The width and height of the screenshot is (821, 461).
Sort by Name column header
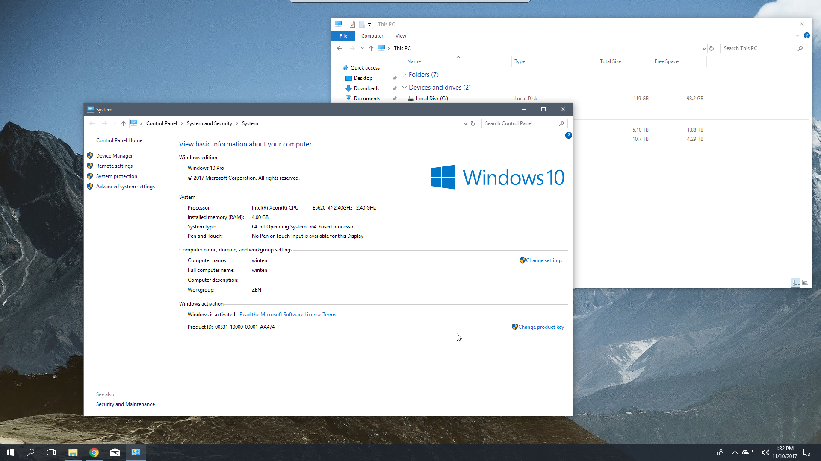pos(414,61)
